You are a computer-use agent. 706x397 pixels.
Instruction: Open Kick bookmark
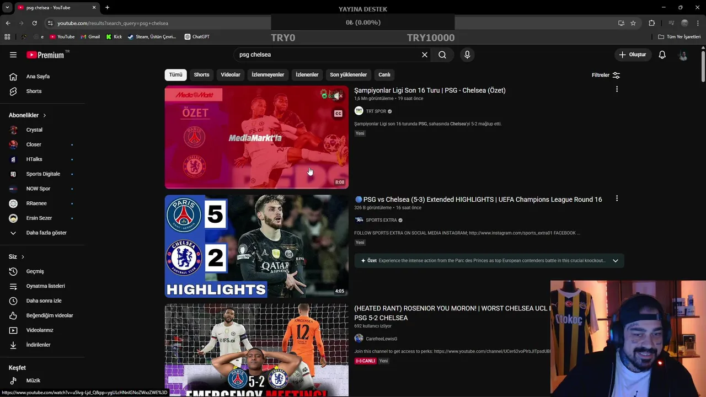(114, 37)
